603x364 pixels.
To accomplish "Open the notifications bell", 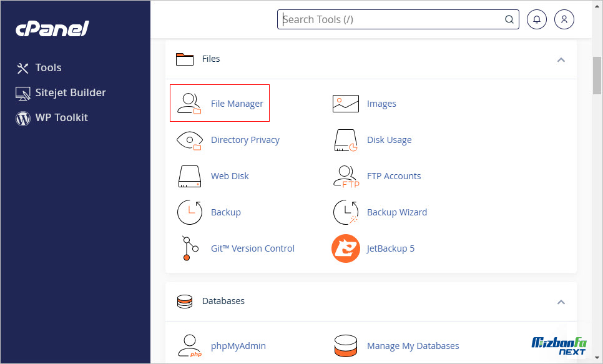I will [536, 19].
